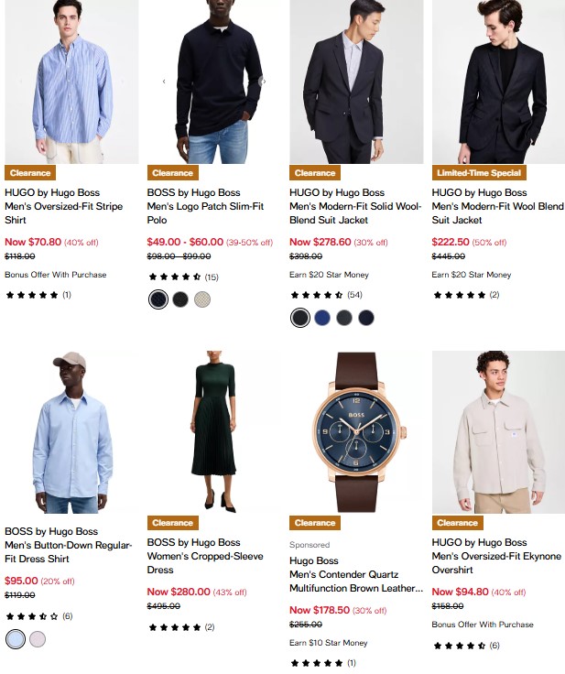Pick bright blue suit jacket swatch

click(x=322, y=318)
